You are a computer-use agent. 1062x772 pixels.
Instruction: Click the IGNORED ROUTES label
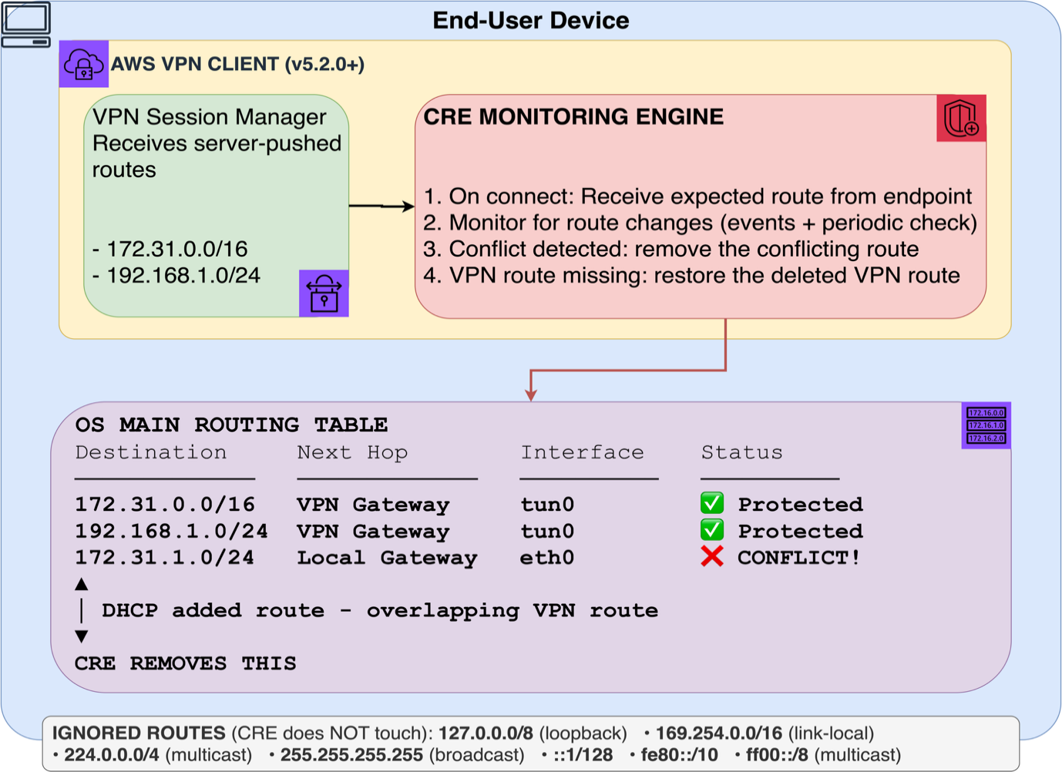pos(139,733)
